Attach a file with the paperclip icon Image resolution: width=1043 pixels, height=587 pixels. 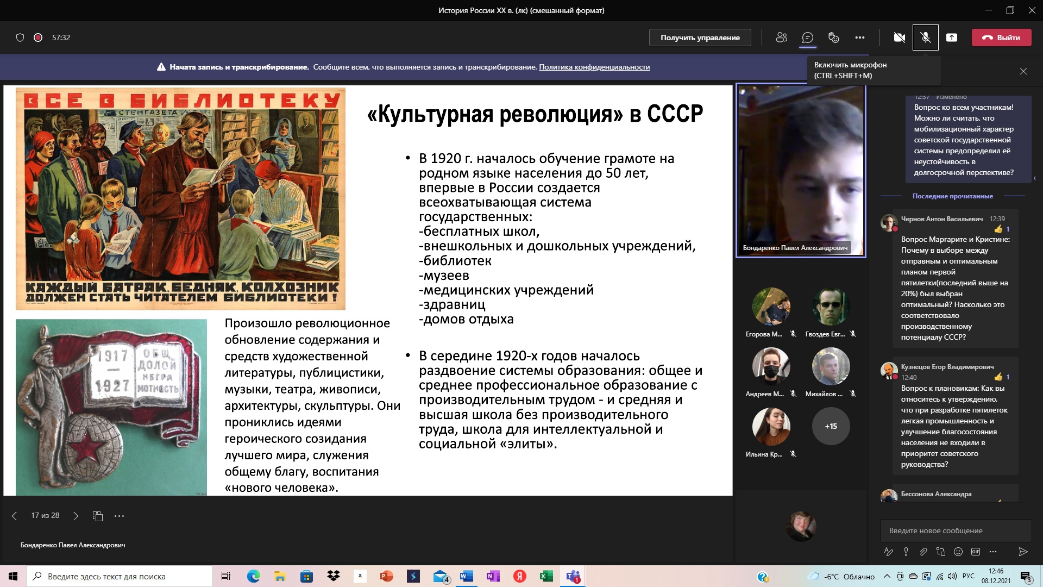coord(923,552)
